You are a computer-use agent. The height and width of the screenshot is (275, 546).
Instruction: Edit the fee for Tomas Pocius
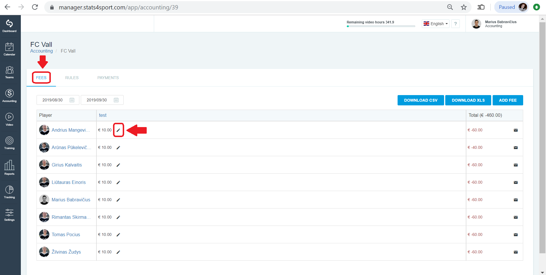pyautogui.click(x=118, y=235)
